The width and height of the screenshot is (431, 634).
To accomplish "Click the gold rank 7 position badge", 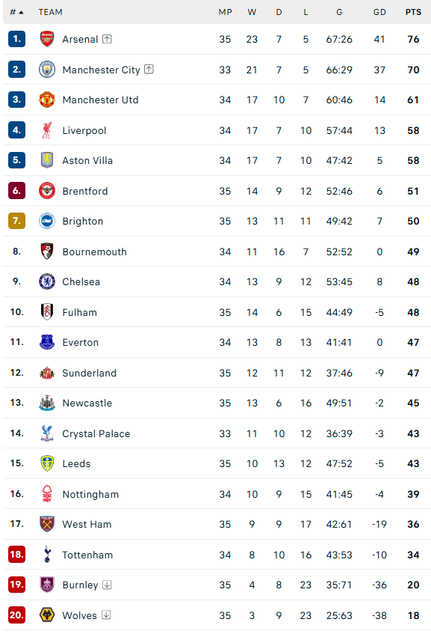I will click(16, 221).
